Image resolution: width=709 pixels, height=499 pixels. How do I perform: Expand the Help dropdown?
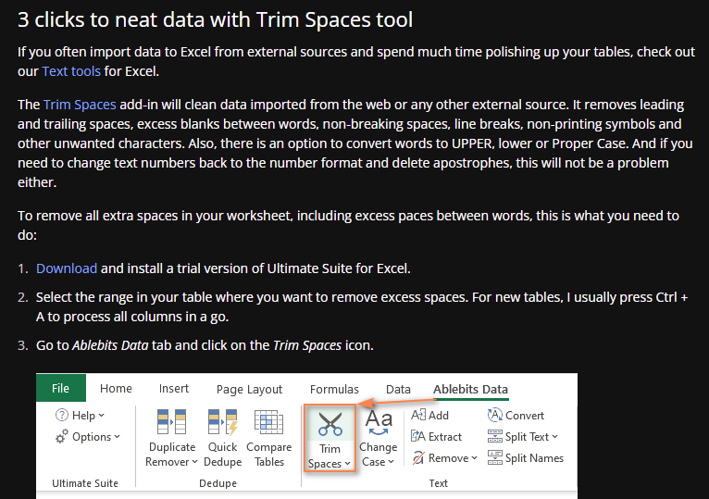[x=81, y=416]
